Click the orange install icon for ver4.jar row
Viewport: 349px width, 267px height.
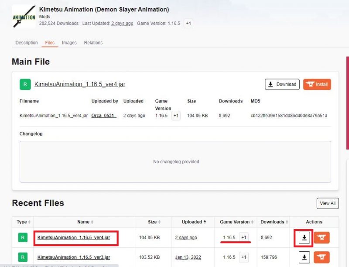click(322, 237)
